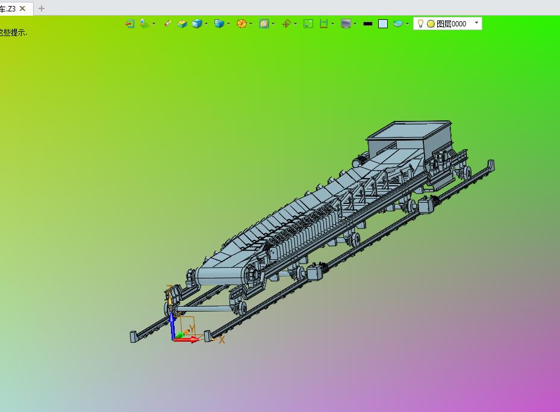Viewport: 560px width, 412px height.
Task: Select the eraser/brush tool icon
Action: pos(167,23)
